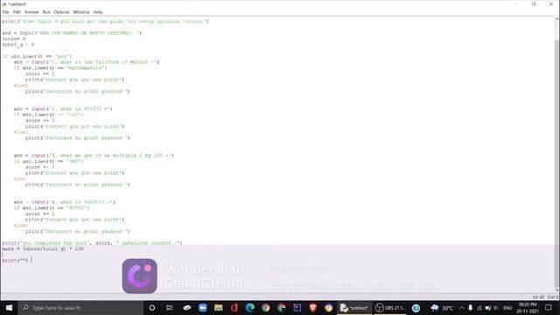Show hidden system tray icons

tap(461, 308)
